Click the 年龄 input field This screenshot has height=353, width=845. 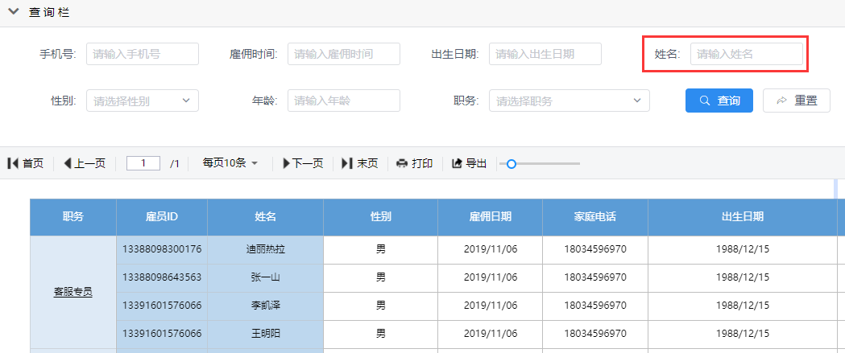(344, 101)
